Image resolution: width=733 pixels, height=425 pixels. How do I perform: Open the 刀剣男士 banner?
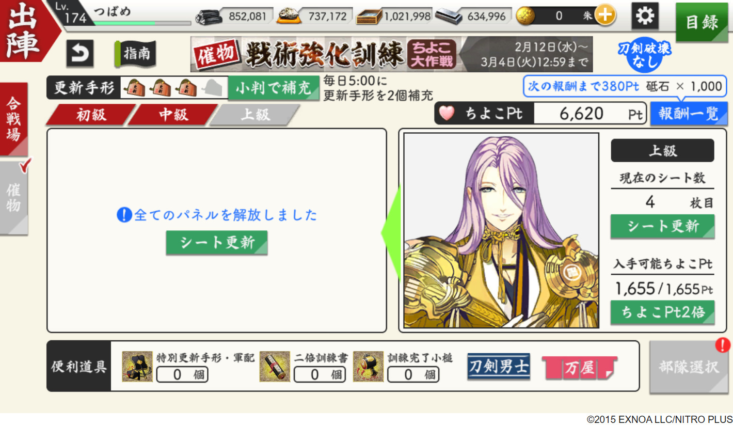tap(499, 367)
